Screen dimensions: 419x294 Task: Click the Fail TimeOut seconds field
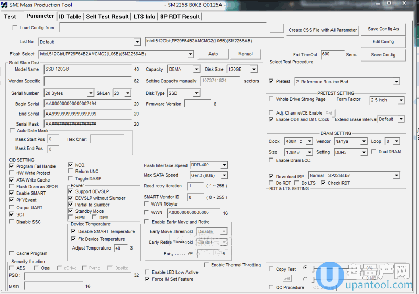tap(332, 54)
